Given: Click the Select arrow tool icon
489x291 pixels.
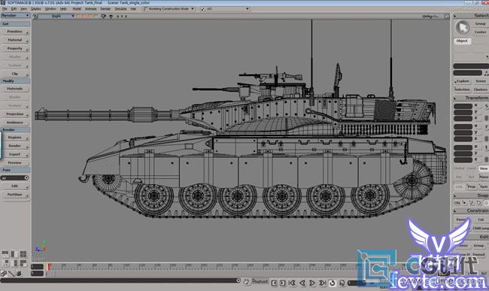Looking at the screenshot, I should (x=463, y=28).
